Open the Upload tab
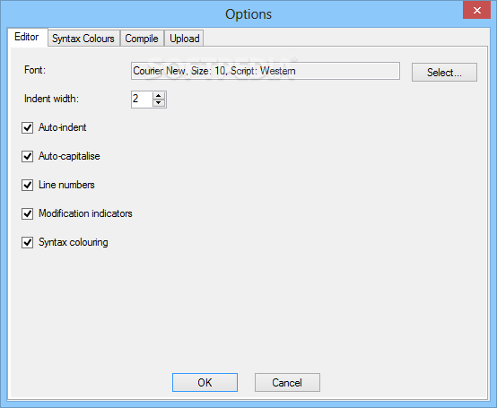The height and width of the screenshot is (408, 497). (185, 39)
